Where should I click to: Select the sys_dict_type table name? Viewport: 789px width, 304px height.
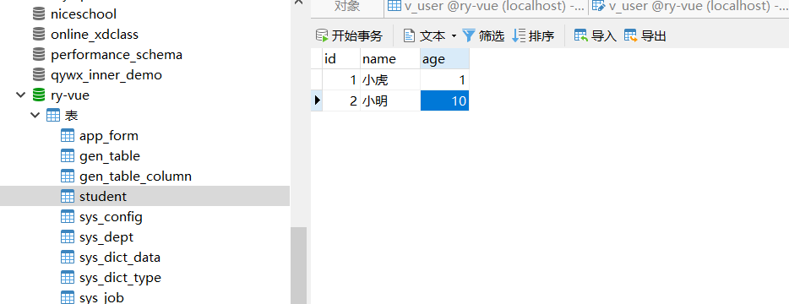tap(120, 278)
